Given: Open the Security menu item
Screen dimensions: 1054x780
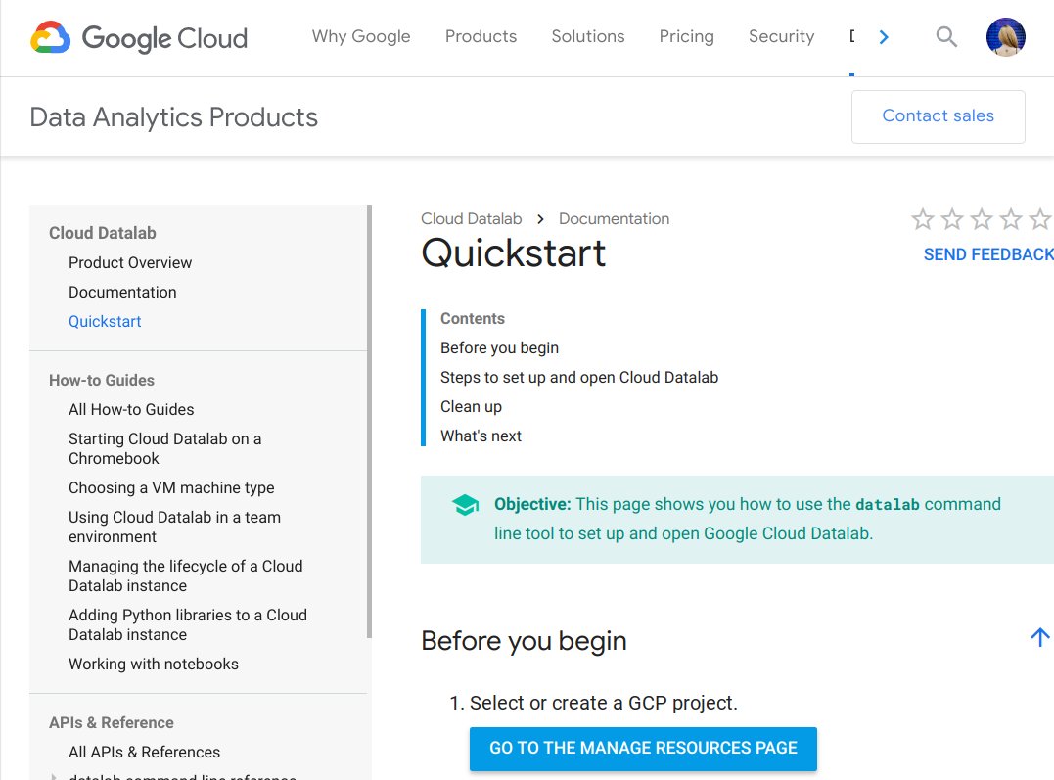Looking at the screenshot, I should click(x=781, y=36).
